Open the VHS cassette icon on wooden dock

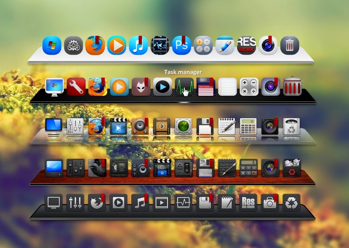(x=119, y=168)
